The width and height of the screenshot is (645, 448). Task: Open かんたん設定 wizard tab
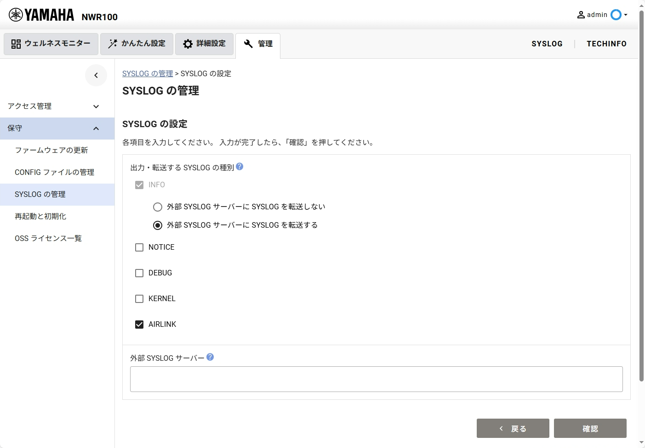[x=137, y=44]
